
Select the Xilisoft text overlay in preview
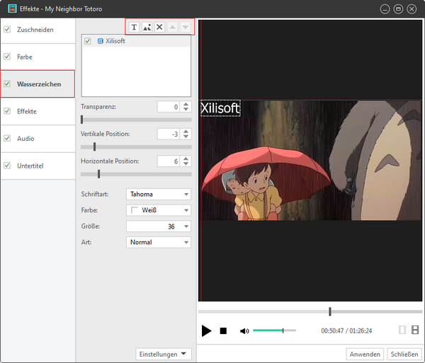pos(220,108)
